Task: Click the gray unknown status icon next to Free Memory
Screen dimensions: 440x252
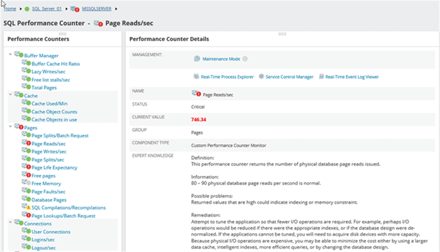Action: tap(28, 183)
